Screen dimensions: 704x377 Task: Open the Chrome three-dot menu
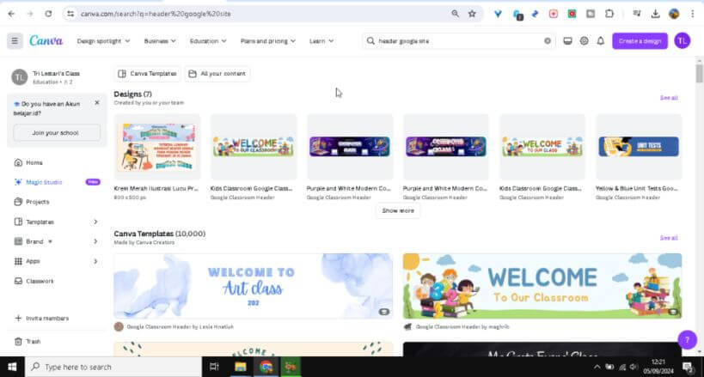tap(693, 14)
